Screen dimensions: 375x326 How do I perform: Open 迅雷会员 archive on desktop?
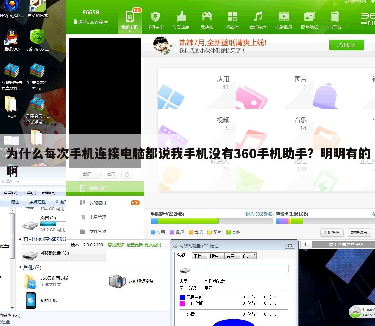coord(37,110)
